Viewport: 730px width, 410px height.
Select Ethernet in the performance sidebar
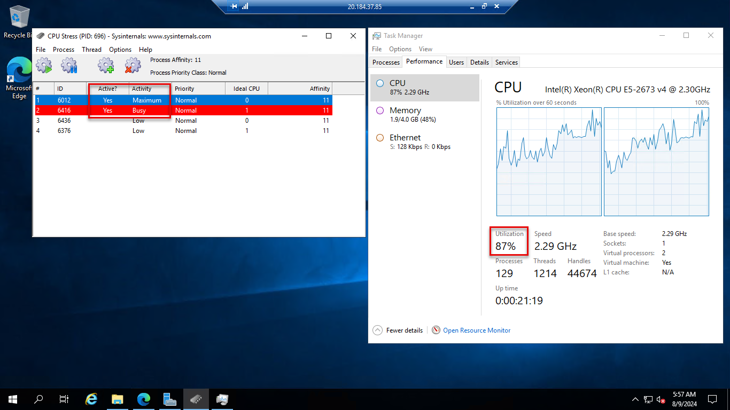tap(425, 142)
